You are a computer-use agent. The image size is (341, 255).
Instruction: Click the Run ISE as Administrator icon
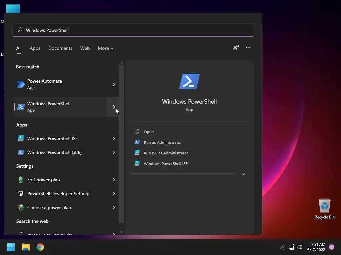[137, 153]
